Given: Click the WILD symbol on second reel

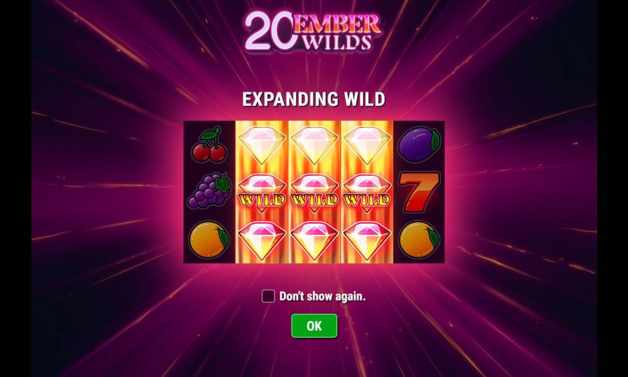Looking at the screenshot, I should pos(261,194).
